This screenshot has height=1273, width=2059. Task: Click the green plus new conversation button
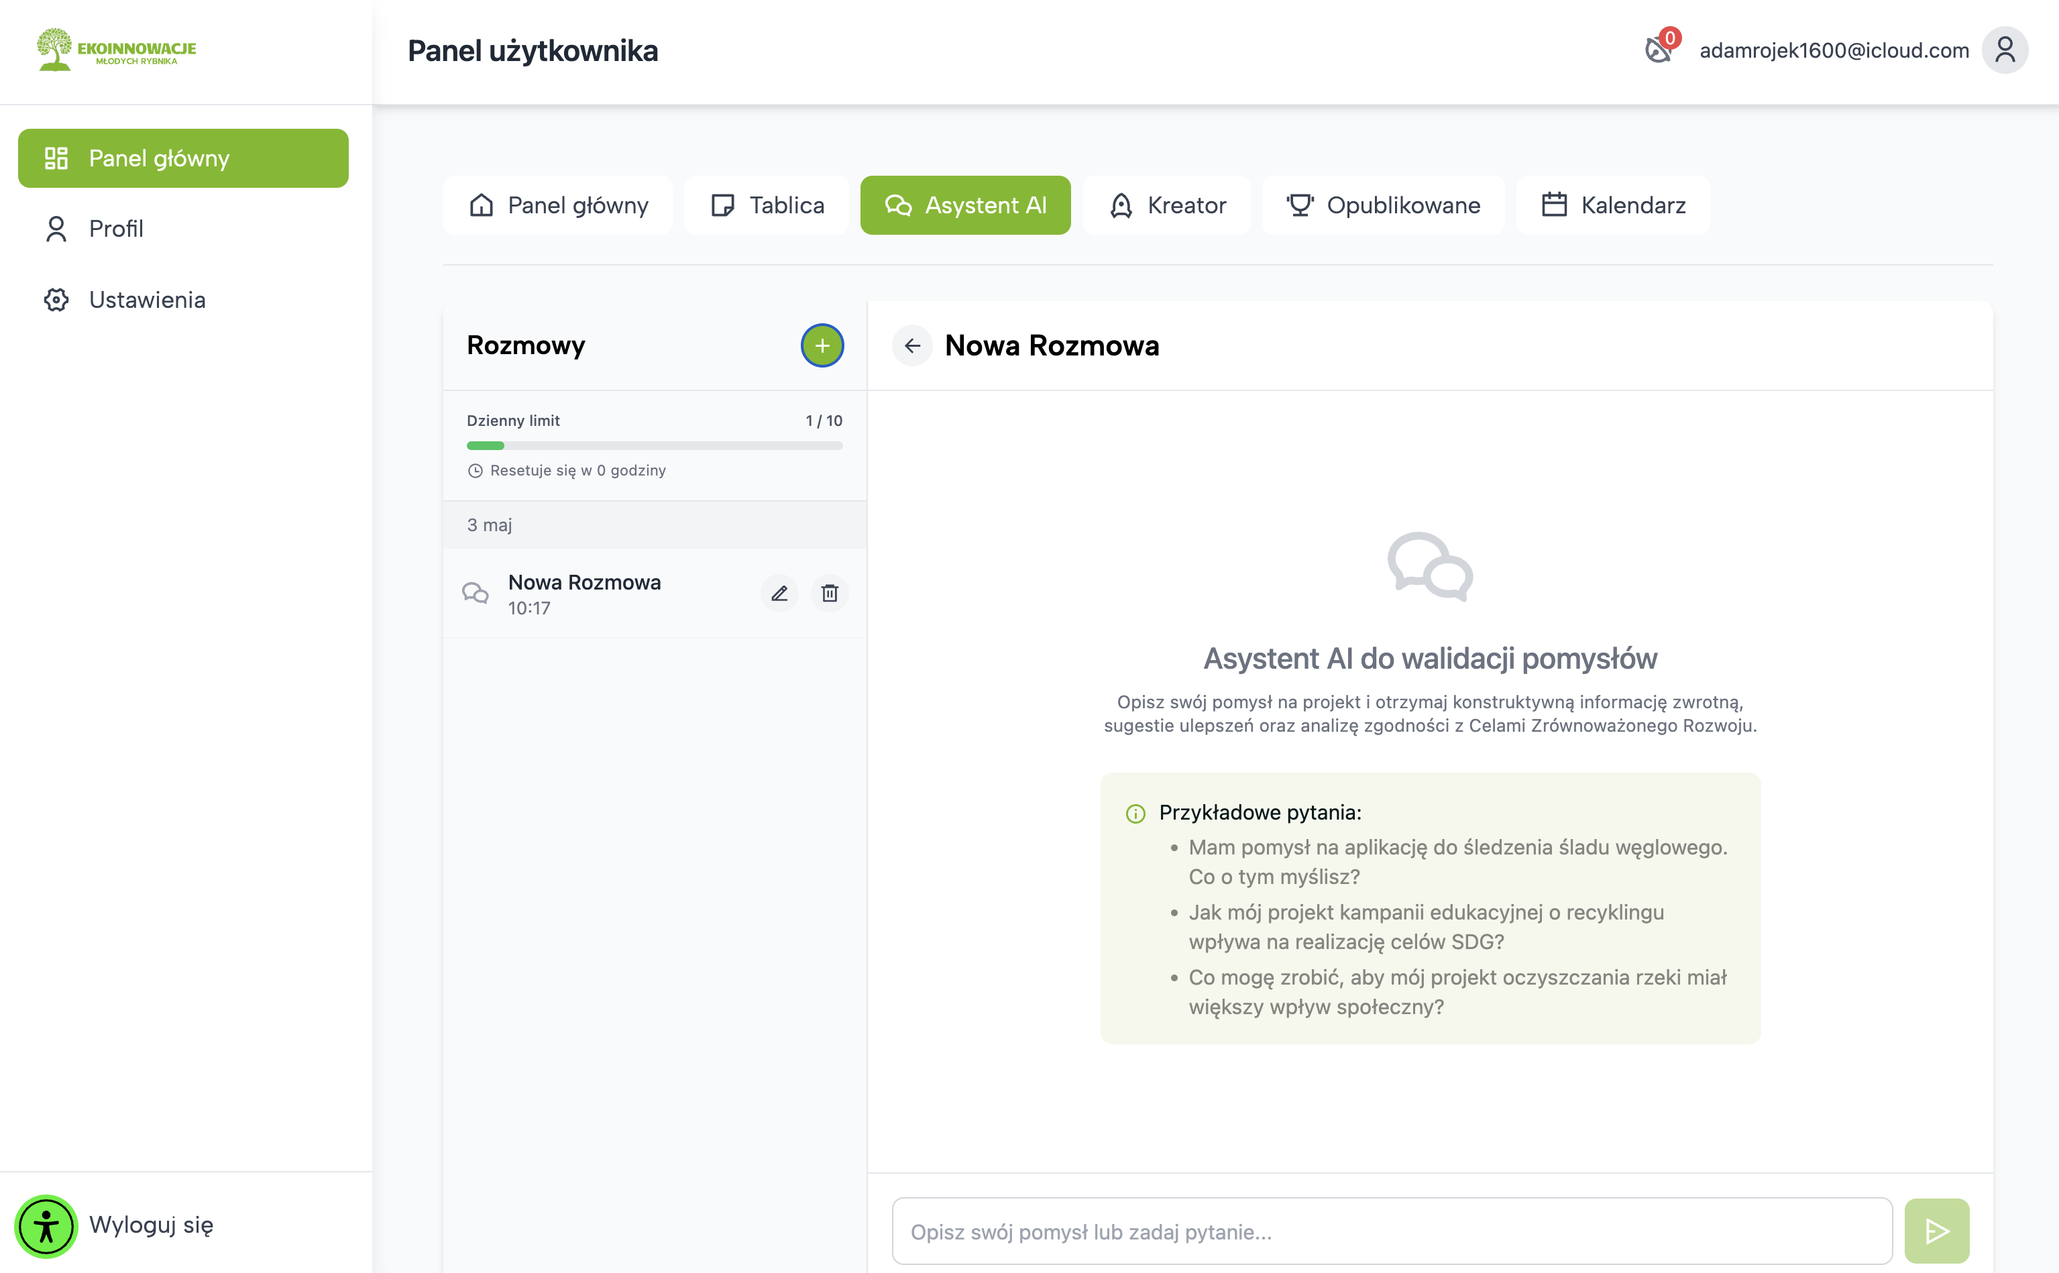(822, 345)
